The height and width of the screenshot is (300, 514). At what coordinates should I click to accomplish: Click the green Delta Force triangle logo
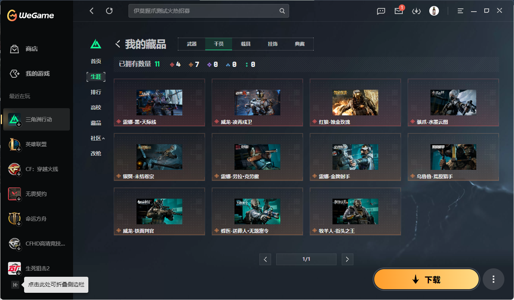(96, 44)
